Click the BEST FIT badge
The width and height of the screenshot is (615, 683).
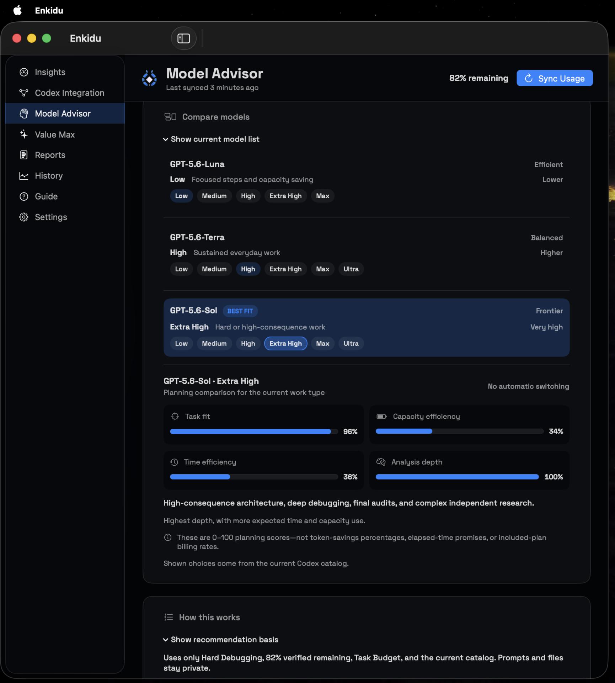[240, 311]
